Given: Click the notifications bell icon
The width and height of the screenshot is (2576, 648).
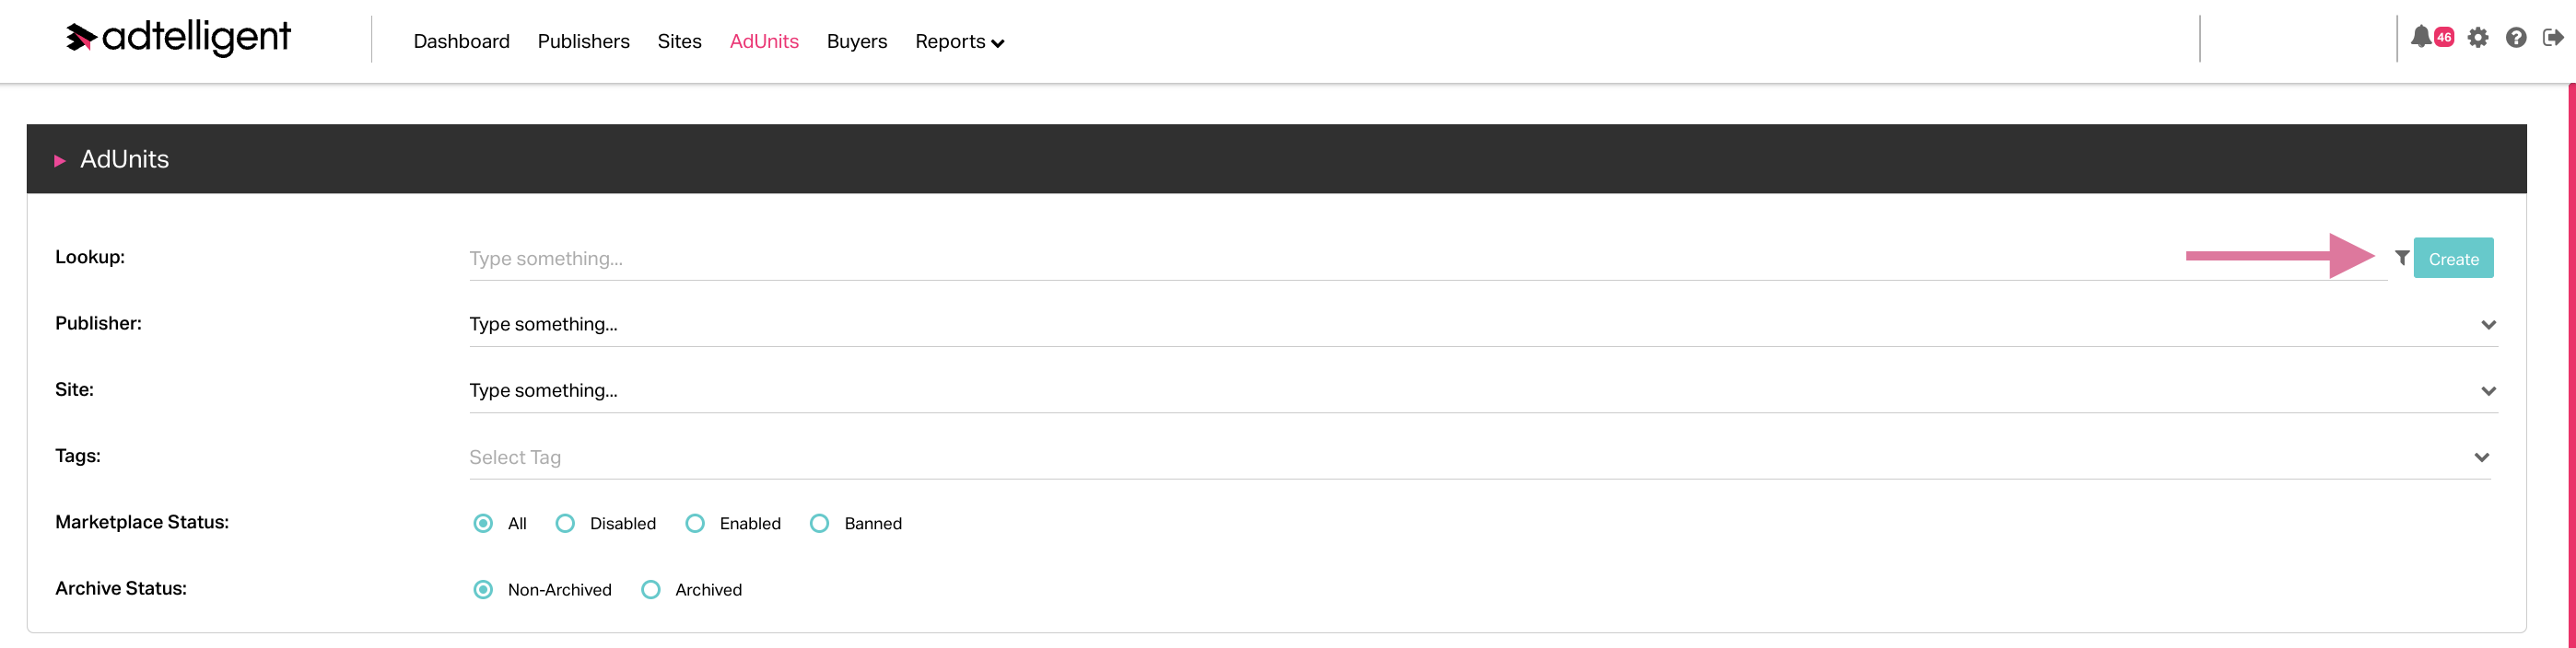Looking at the screenshot, I should tap(2420, 38).
